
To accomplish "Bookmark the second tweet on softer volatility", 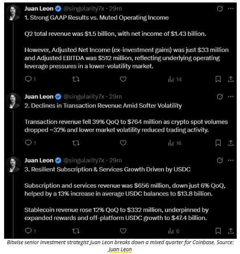I will click(x=218, y=143).
